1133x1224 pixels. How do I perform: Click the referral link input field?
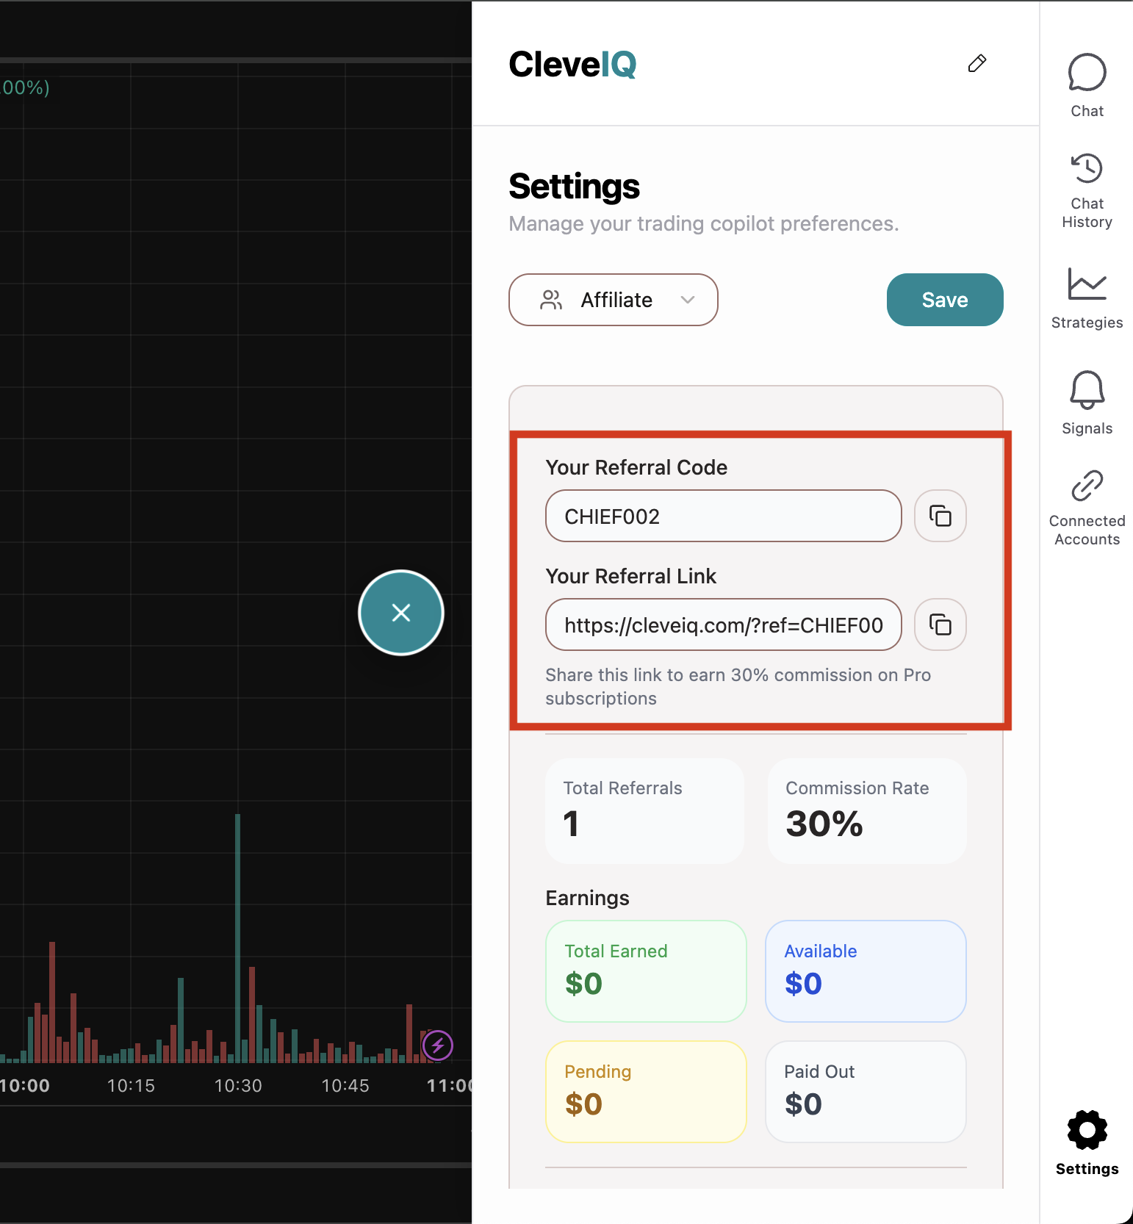(723, 624)
